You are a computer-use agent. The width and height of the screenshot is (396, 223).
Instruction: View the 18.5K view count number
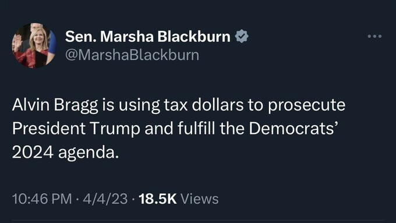click(158, 199)
